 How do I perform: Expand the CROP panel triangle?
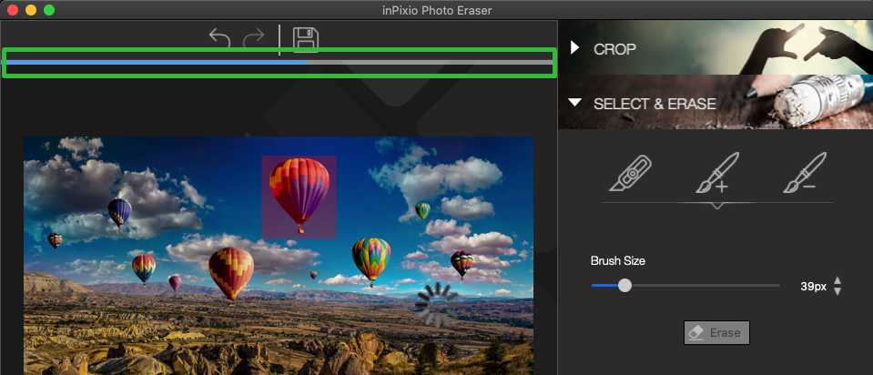point(575,48)
